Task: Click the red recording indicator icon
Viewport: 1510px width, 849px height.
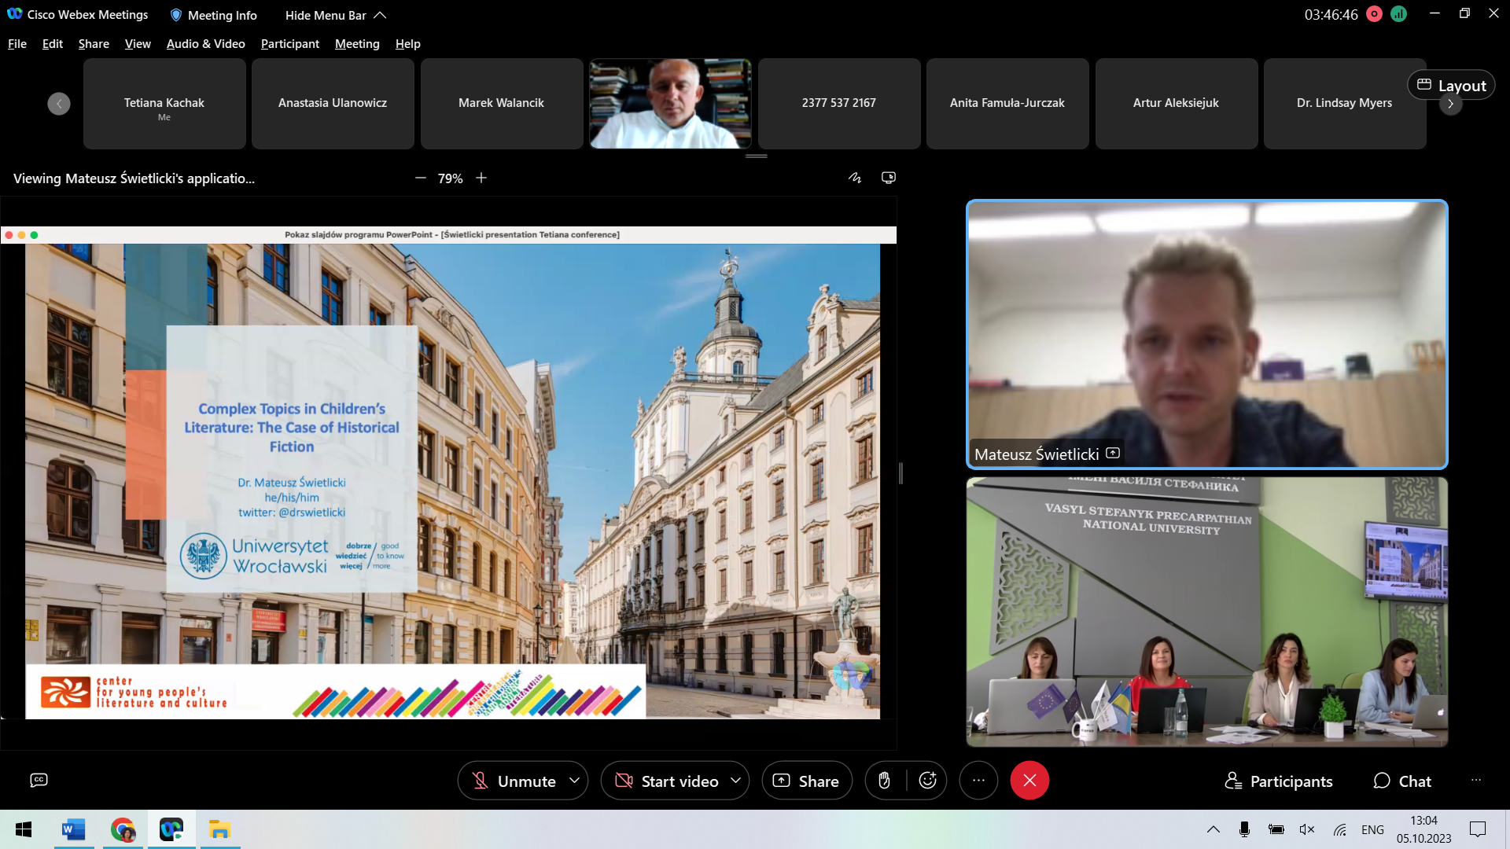Action: tap(1374, 14)
